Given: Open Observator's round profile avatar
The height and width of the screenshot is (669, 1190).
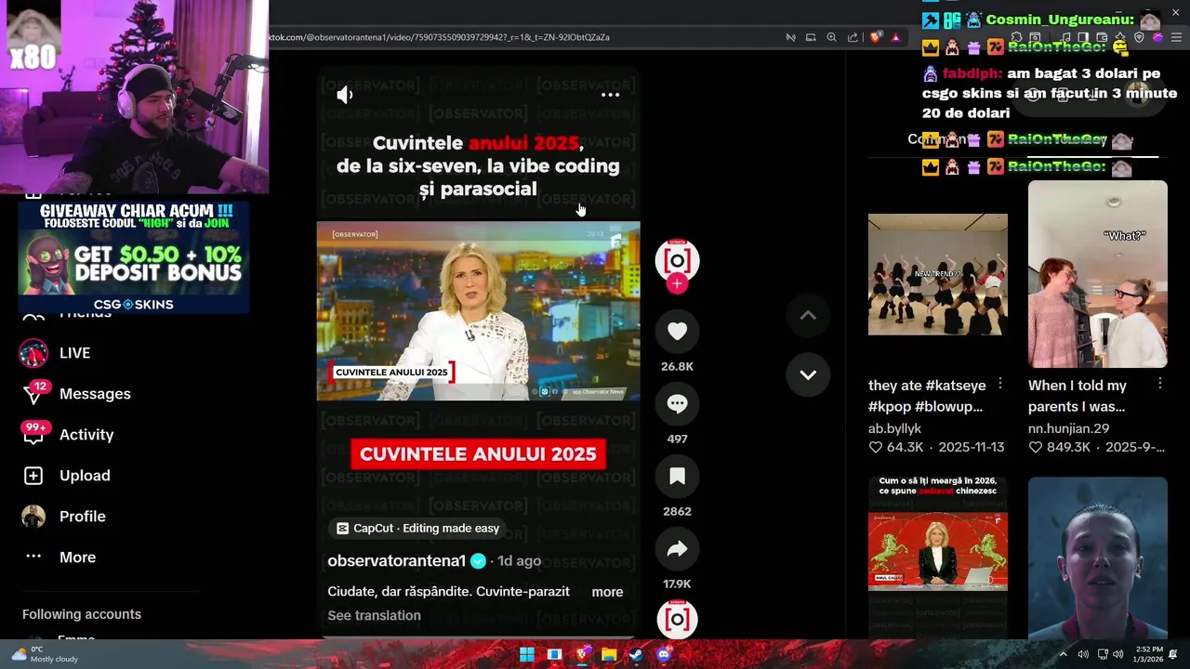Looking at the screenshot, I should pyautogui.click(x=677, y=260).
